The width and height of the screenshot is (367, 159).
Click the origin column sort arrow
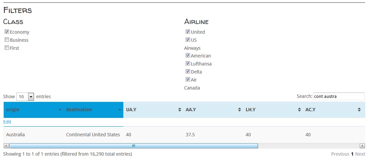pyautogui.click(x=60, y=110)
